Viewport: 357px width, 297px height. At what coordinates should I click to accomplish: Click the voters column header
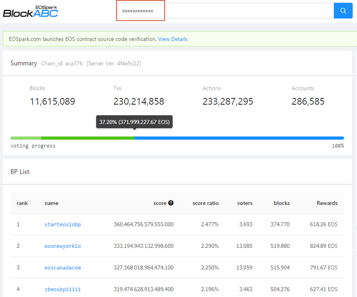pyautogui.click(x=245, y=203)
